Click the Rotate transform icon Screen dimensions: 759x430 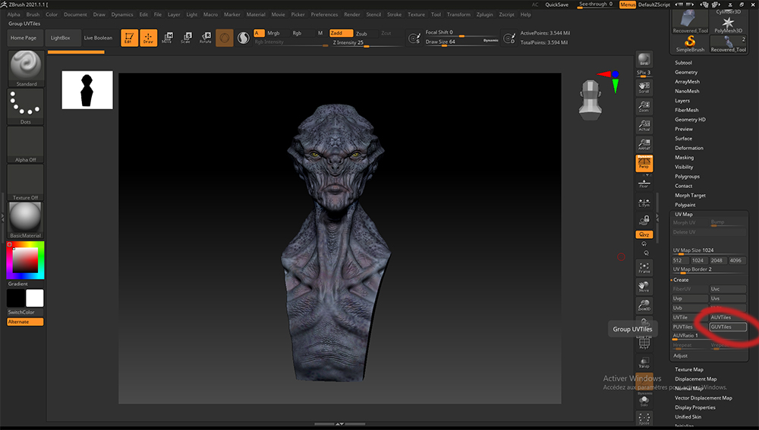click(x=205, y=38)
